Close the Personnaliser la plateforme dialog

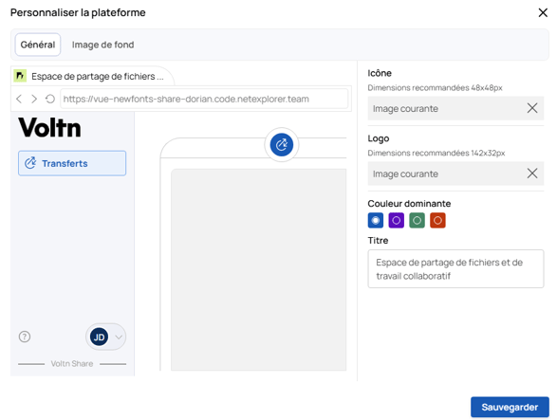543,12
